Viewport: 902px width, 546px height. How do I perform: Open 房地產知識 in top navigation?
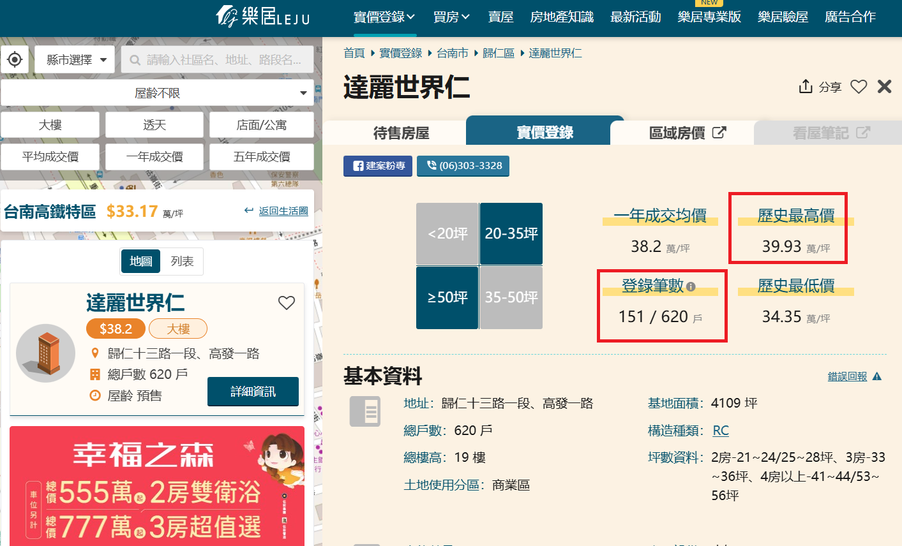point(562,17)
